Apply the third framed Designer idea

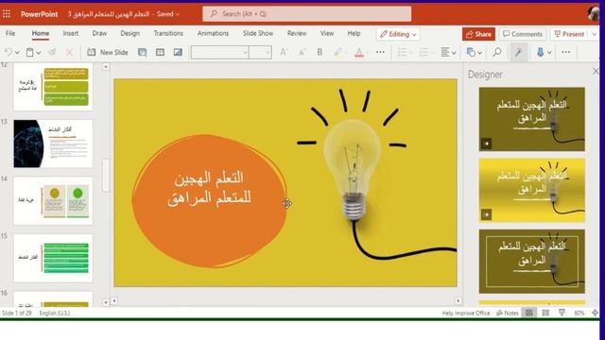point(531,262)
